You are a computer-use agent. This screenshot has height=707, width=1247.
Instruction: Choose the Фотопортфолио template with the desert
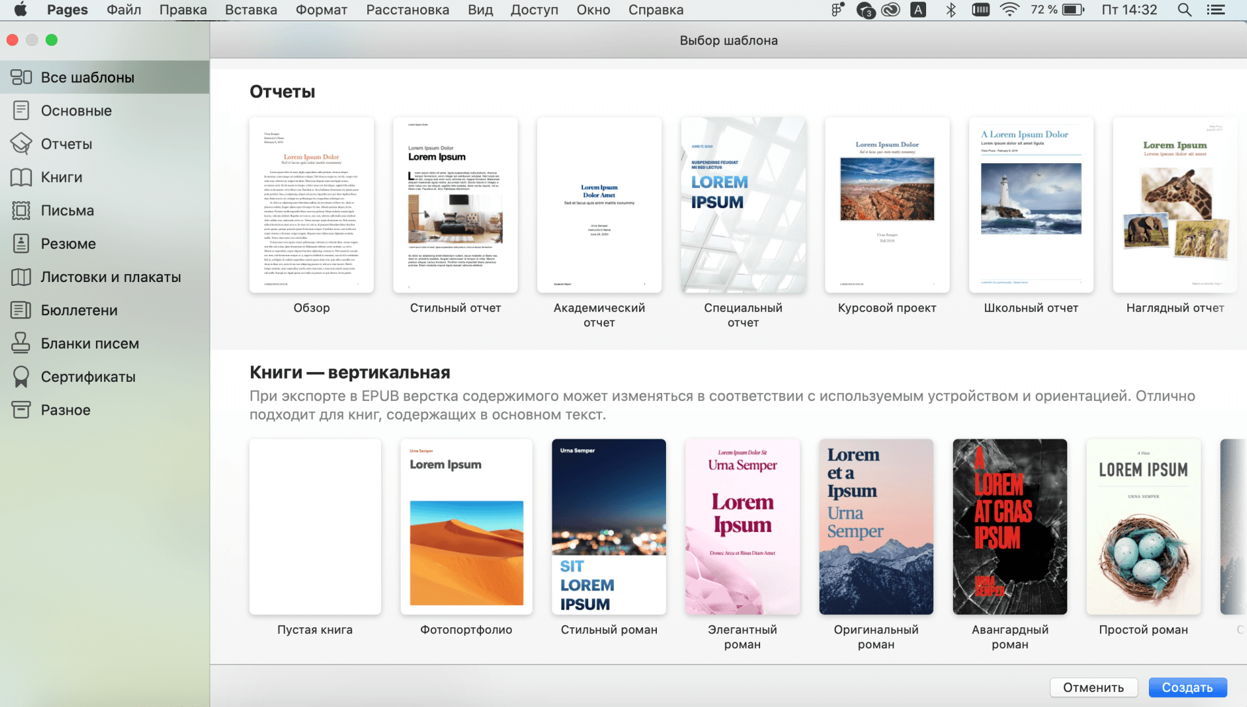tap(466, 527)
